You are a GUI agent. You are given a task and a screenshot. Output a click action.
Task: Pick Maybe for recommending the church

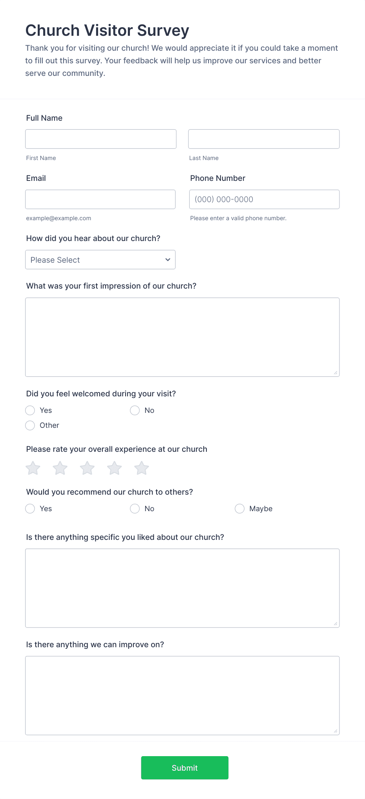pos(240,508)
